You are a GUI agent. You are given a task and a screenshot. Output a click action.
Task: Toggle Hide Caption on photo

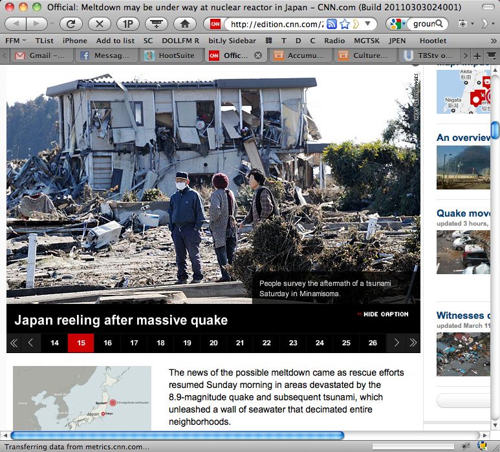point(382,314)
